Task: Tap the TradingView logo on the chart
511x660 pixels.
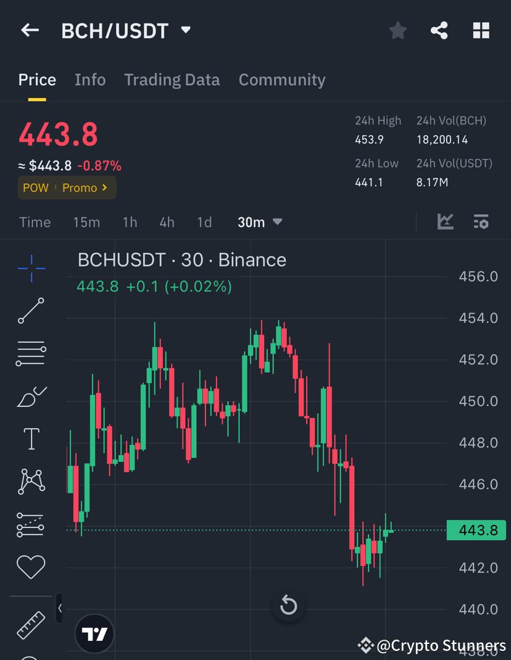Action: [x=94, y=634]
